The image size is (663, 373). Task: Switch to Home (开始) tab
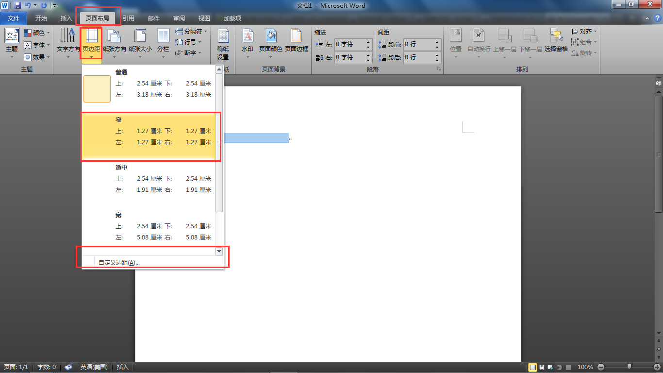tap(41, 18)
